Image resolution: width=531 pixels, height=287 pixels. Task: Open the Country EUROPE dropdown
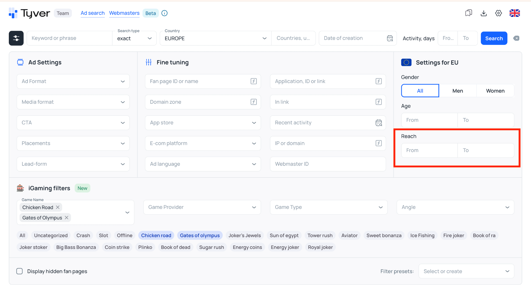click(215, 38)
